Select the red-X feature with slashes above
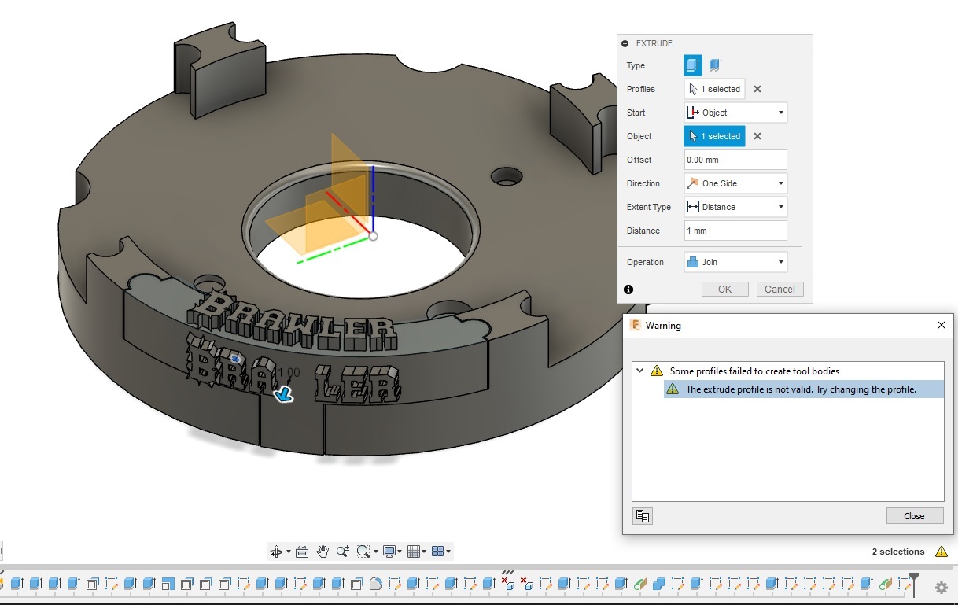 508,582
